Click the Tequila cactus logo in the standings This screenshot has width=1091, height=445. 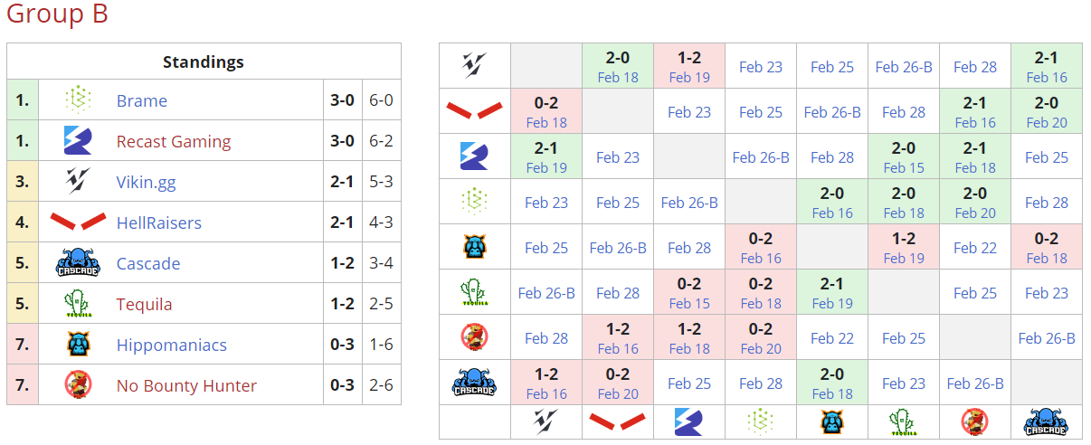79,304
